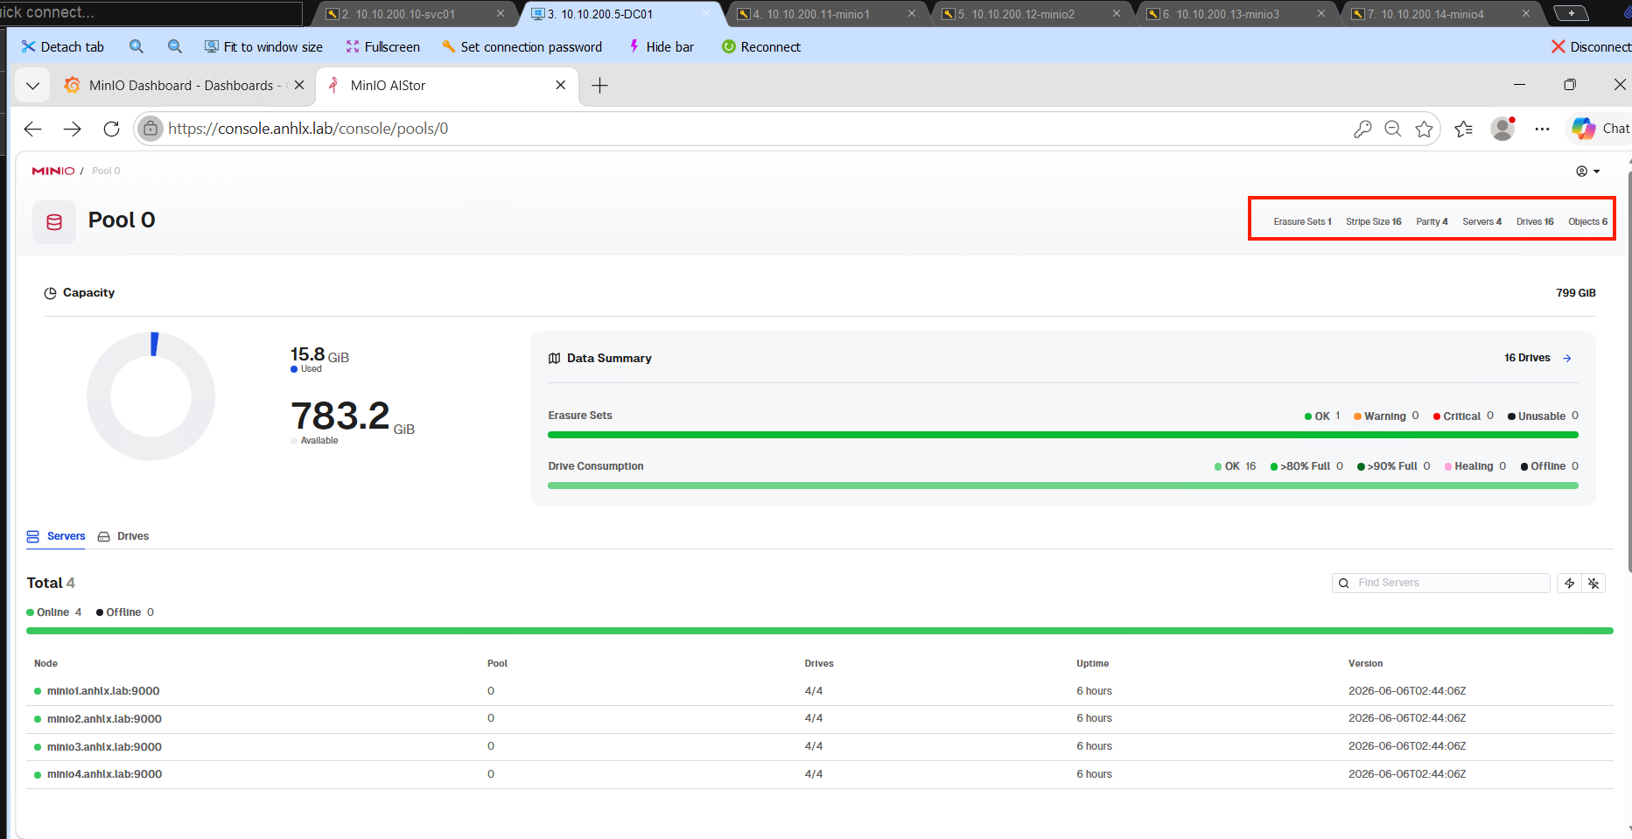
Task: Add page to favorites star icon
Action: (x=1425, y=129)
